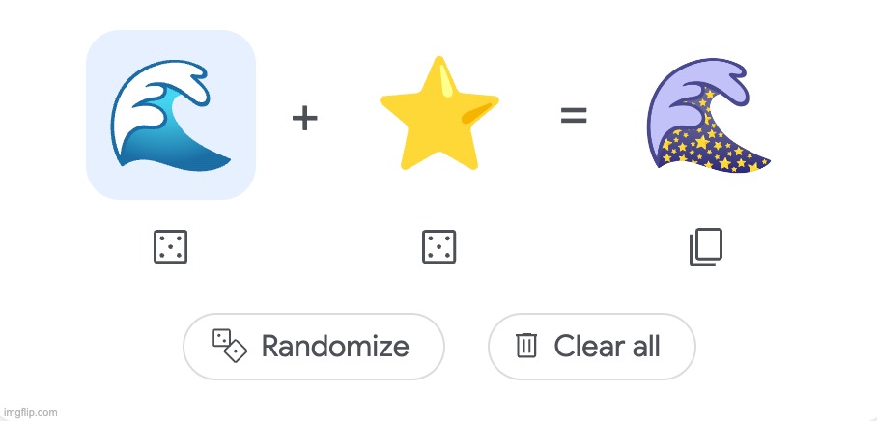Click the Randomize button

click(x=314, y=347)
